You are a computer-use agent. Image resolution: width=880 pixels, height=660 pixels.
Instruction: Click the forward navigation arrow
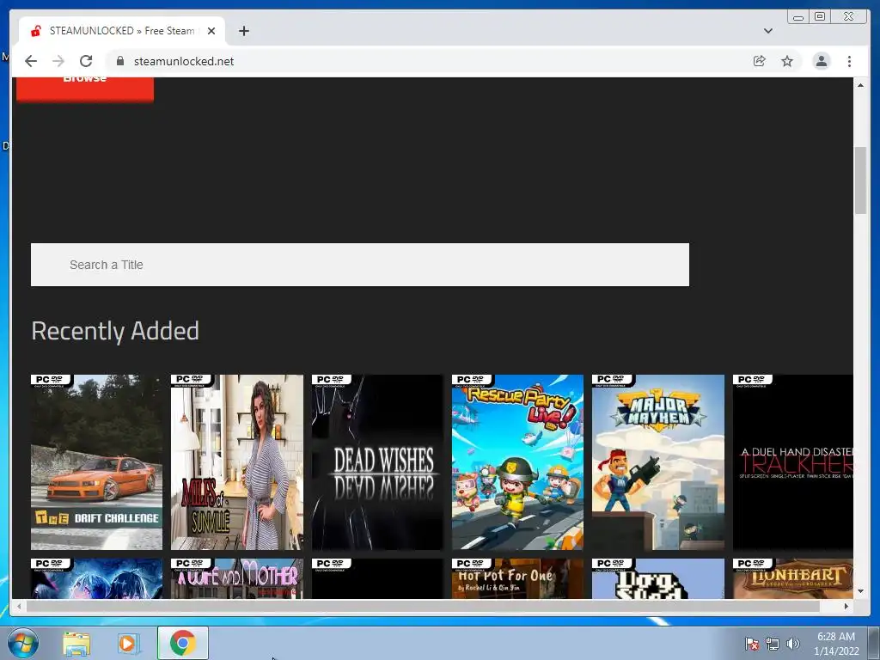click(x=58, y=61)
